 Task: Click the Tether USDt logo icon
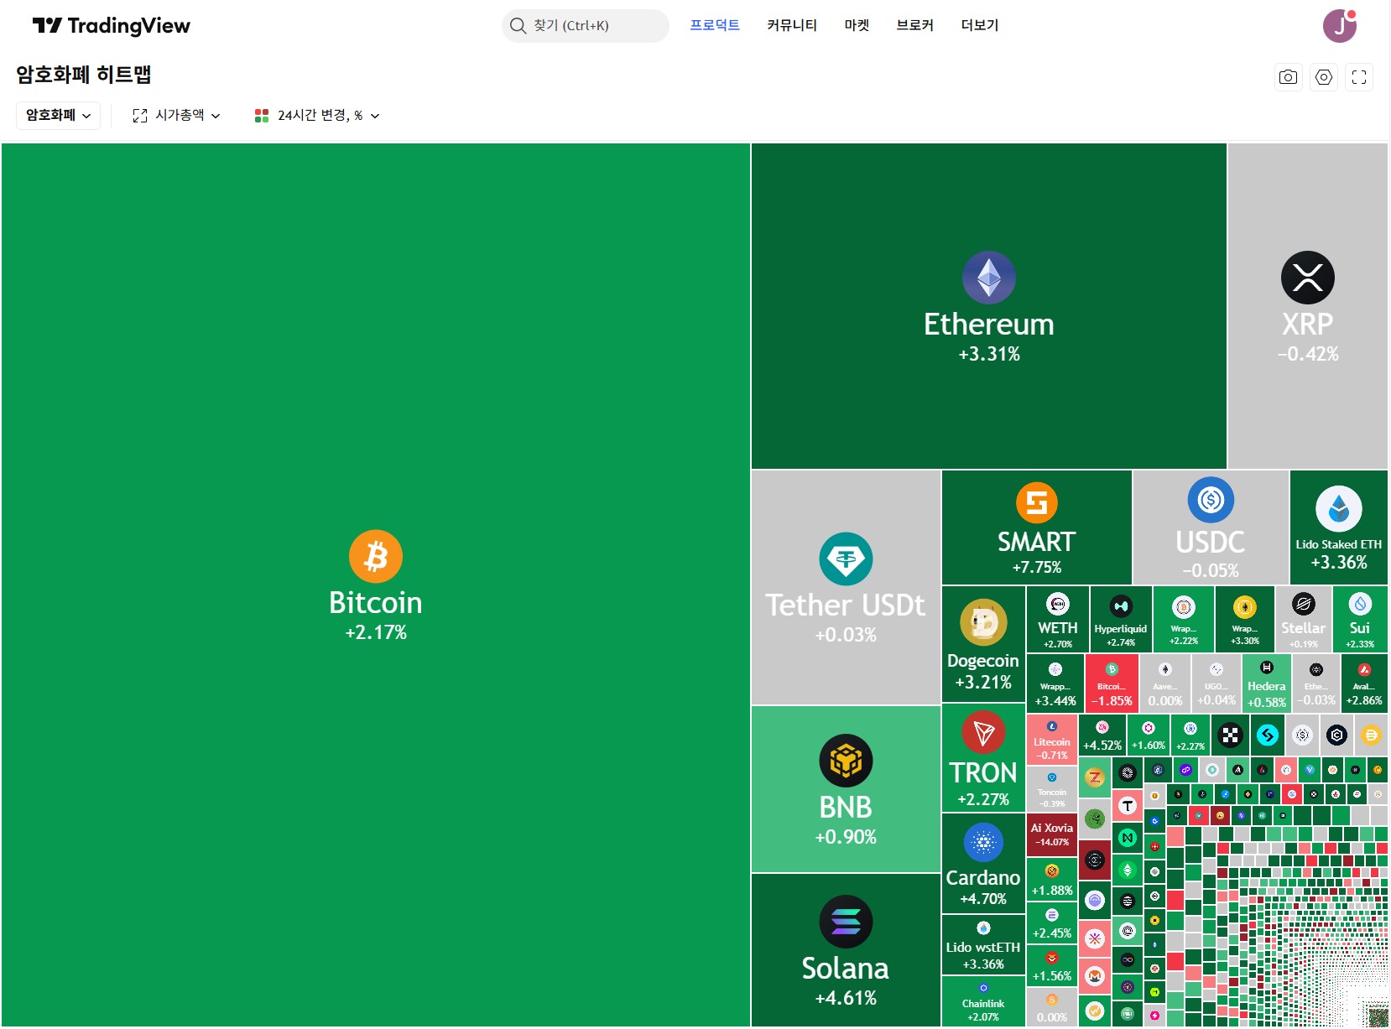(846, 559)
